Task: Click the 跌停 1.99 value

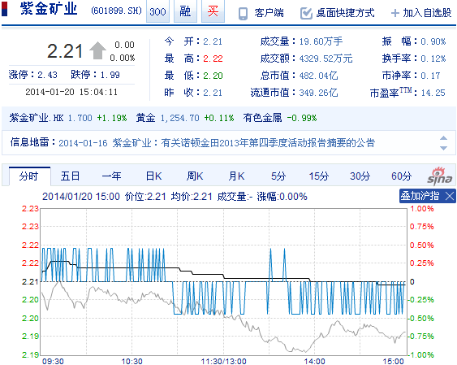Action: [110, 75]
